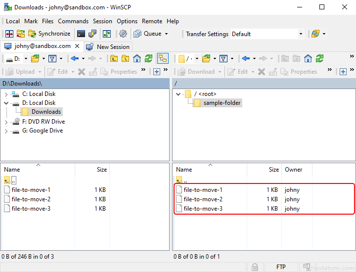Image resolution: width=356 pixels, height=272 pixels.
Task: Toggle the local directory tree icon
Action: tap(163, 58)
